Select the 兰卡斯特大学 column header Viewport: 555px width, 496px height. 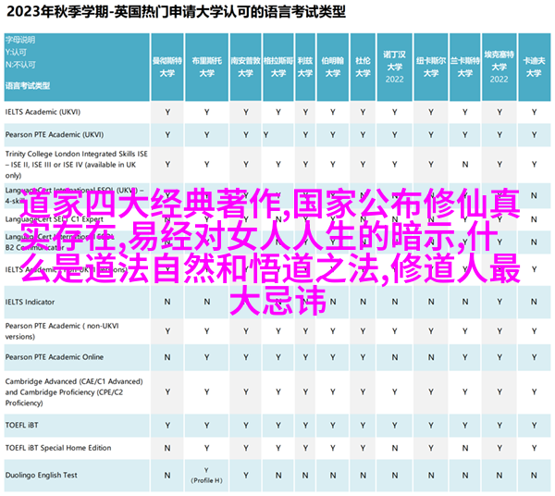(464, 67)
